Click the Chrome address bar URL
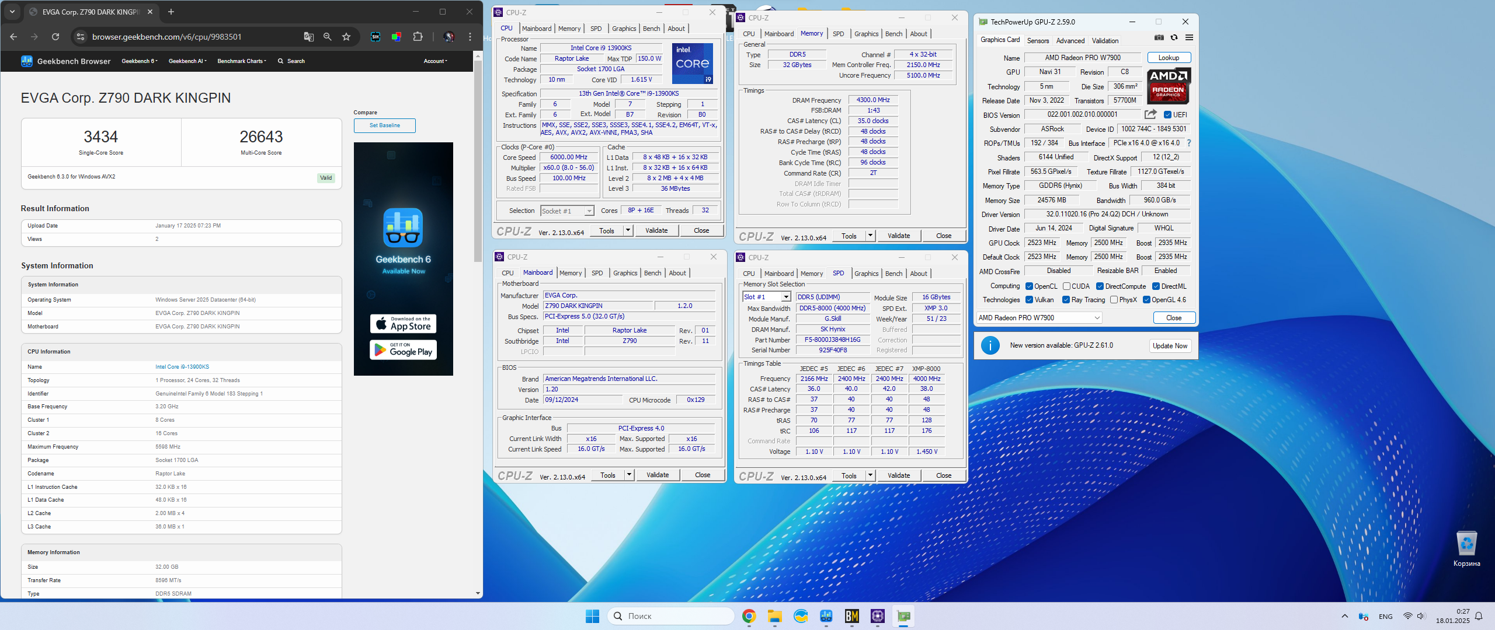Image resolution: width=1495 pixels, height=630 pixels. [x=167, y=37]
